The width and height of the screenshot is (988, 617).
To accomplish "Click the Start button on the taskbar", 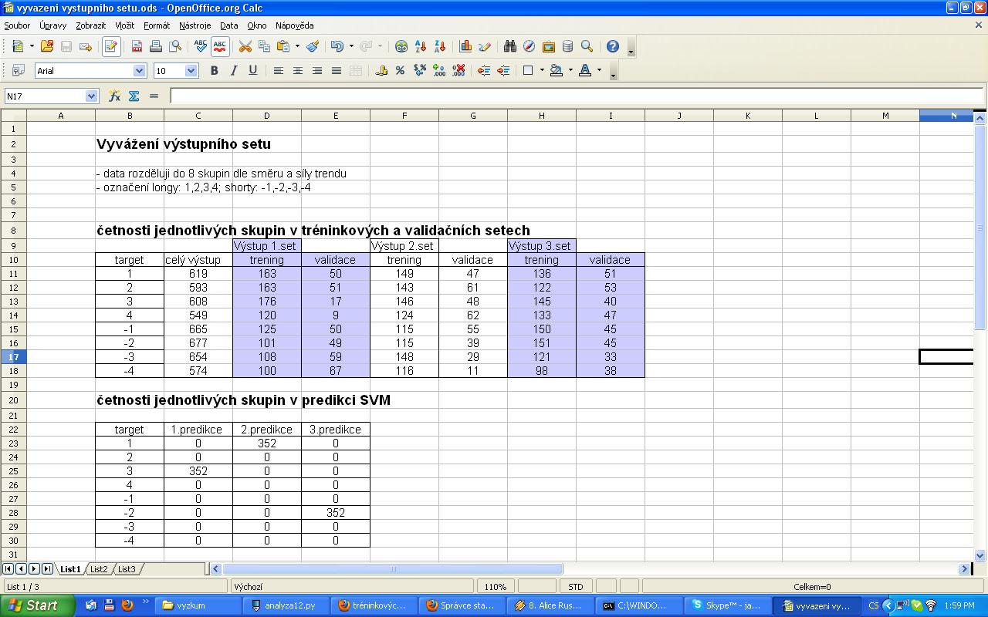I will [x=37, y=605].
